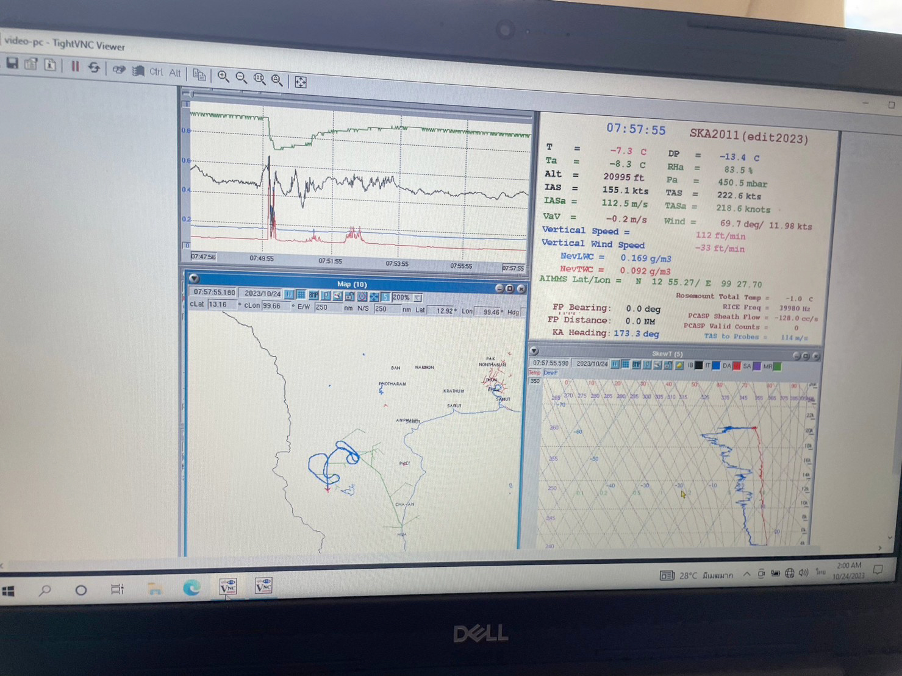Open Cortana circle on taskbar
Image resolution: width=902 pixels, height=676 pixels.
[81, 589]
